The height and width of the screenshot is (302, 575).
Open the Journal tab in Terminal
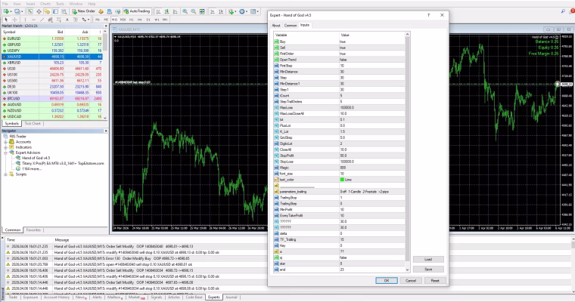232,297
